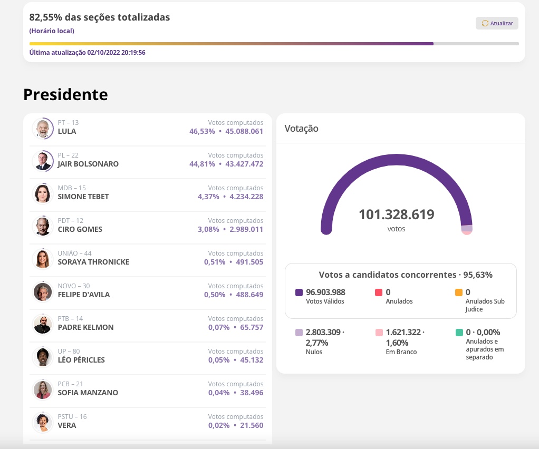Screen dimensions: 539x449
Task: Click the purple Votos Válidos legend swatch
Action: (299, 292)
